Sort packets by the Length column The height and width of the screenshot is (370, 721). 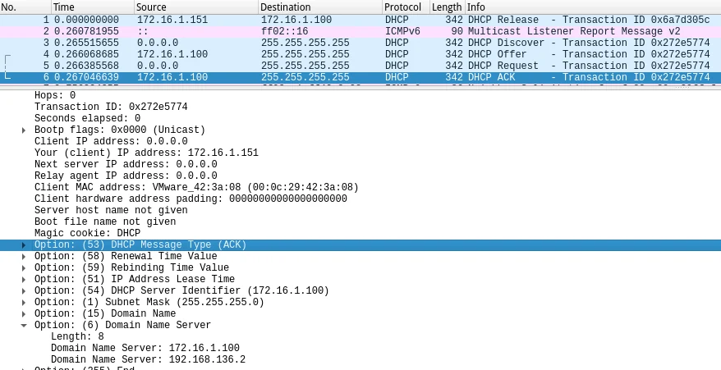[448, 7]
